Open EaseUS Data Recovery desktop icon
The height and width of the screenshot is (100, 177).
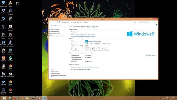(x=3, y=76)
